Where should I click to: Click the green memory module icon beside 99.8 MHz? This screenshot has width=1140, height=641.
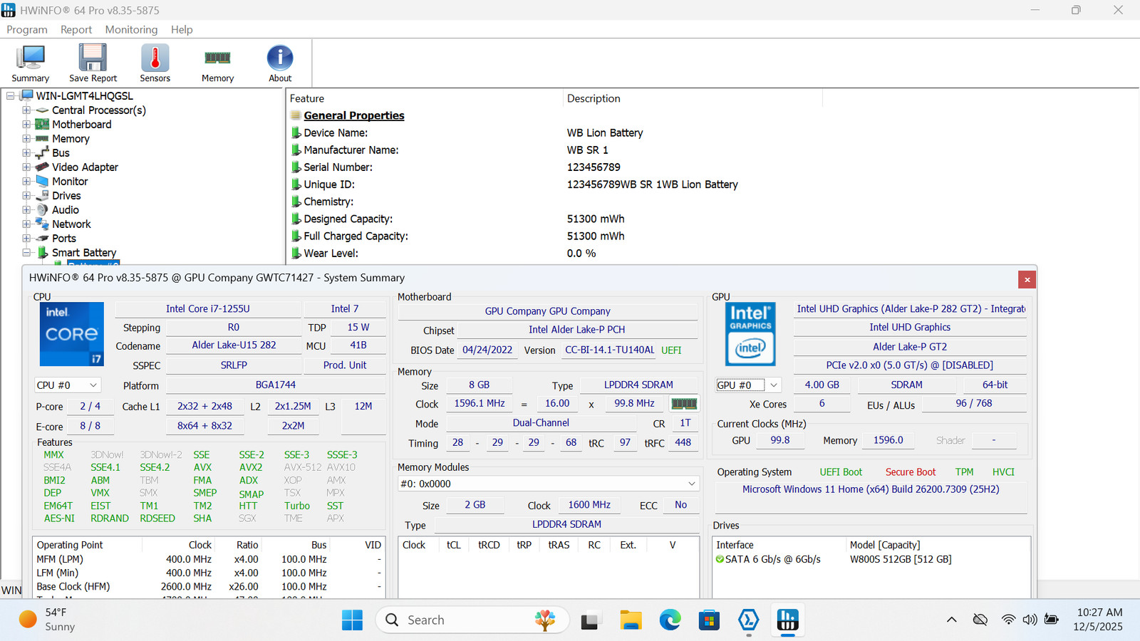(x=684, y=404)
